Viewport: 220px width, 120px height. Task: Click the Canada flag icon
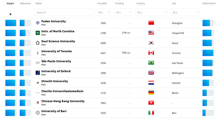151,53
